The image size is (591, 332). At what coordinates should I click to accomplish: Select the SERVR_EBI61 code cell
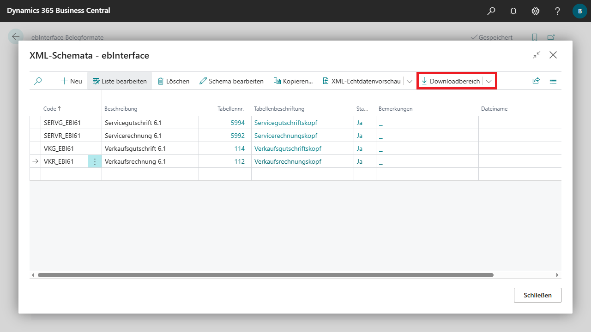point(64,136)
